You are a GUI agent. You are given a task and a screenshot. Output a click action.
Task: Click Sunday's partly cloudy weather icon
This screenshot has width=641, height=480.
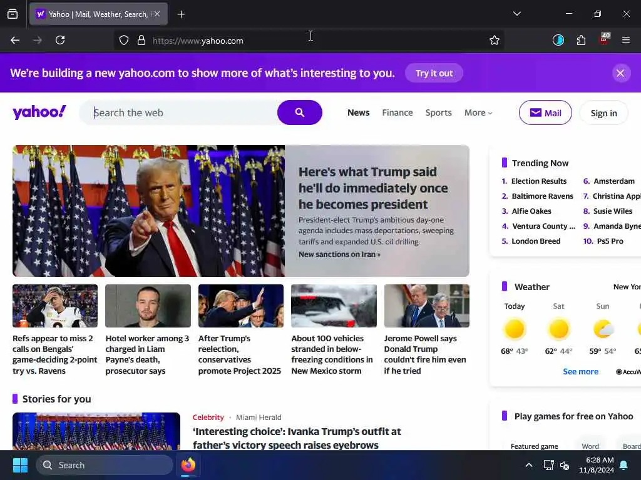click(x=603, y=329)
